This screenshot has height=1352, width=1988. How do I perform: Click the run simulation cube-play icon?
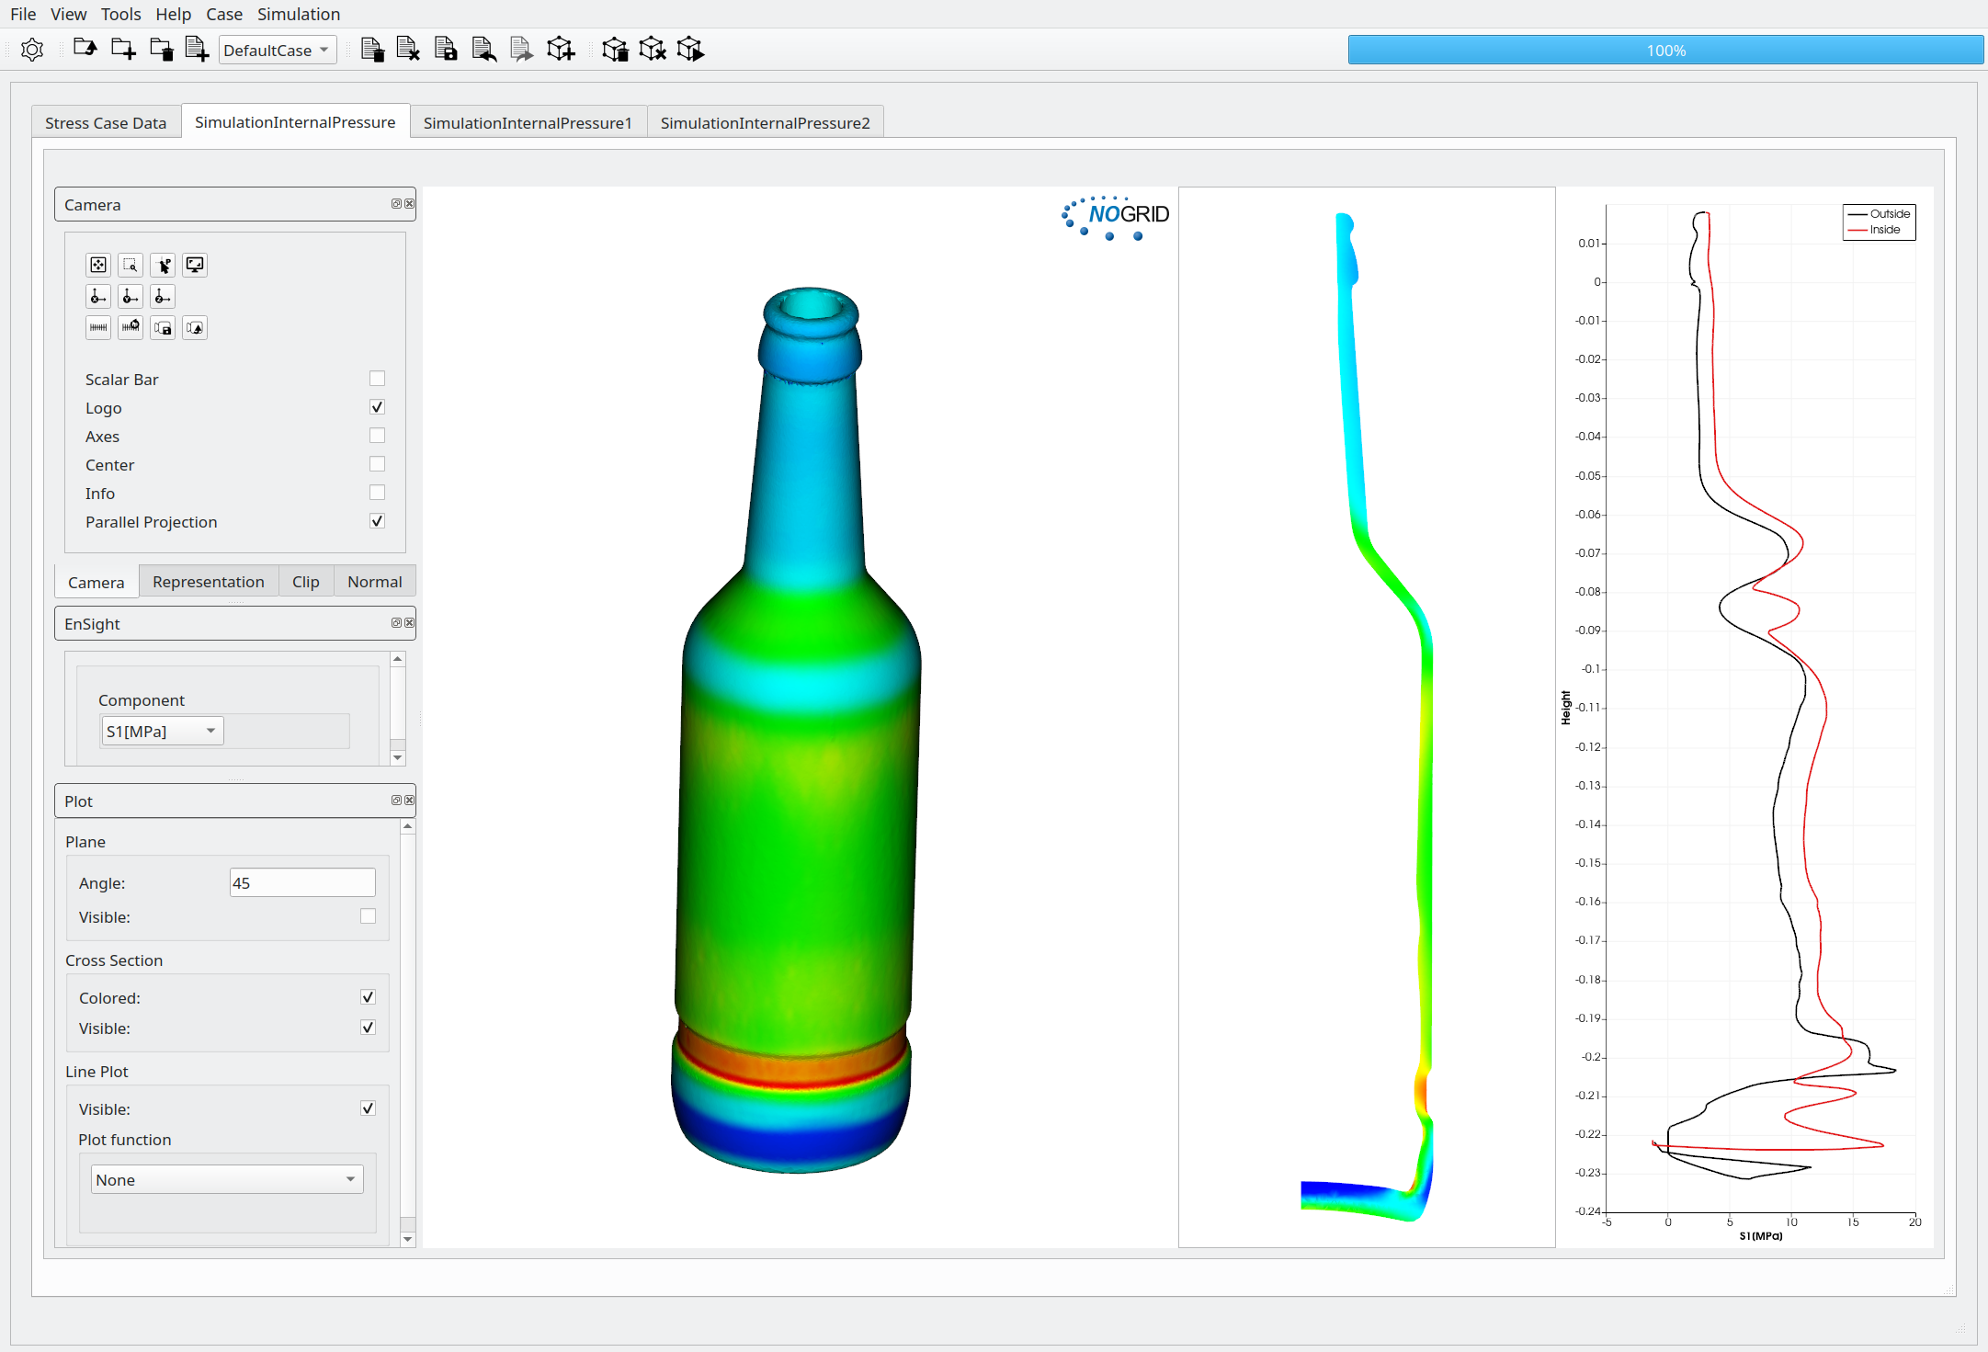pyautogui.click(x=690, y=50)
